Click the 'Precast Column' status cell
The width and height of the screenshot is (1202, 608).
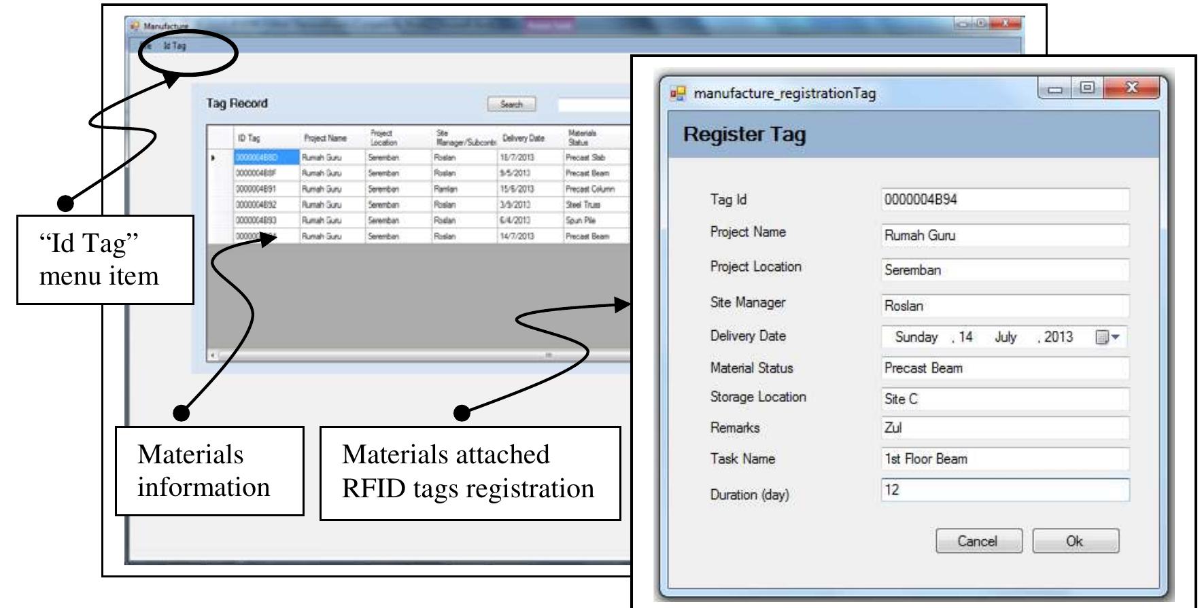[x=597, y=189]
